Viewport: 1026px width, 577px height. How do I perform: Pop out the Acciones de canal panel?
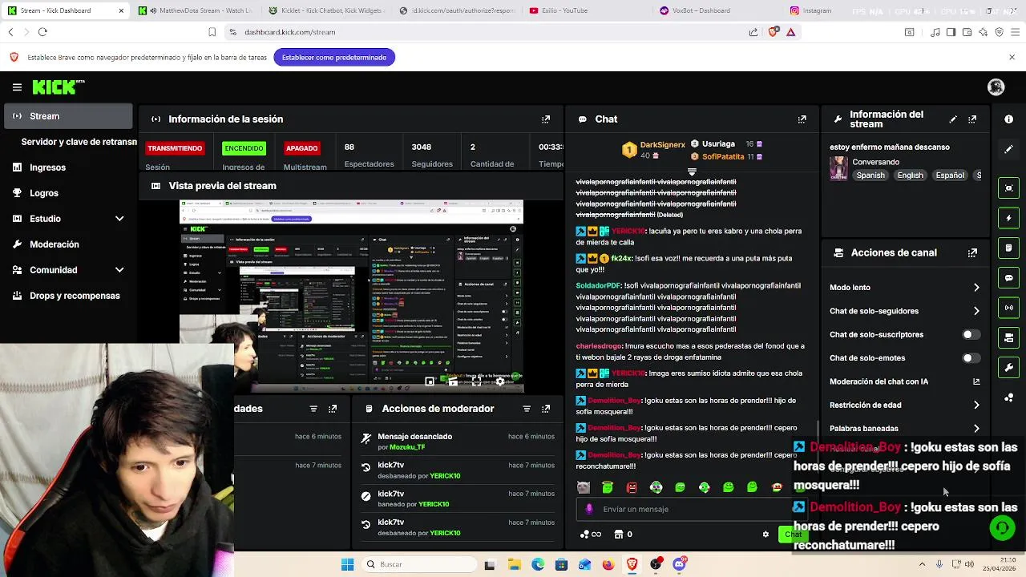tap(972, 252)
